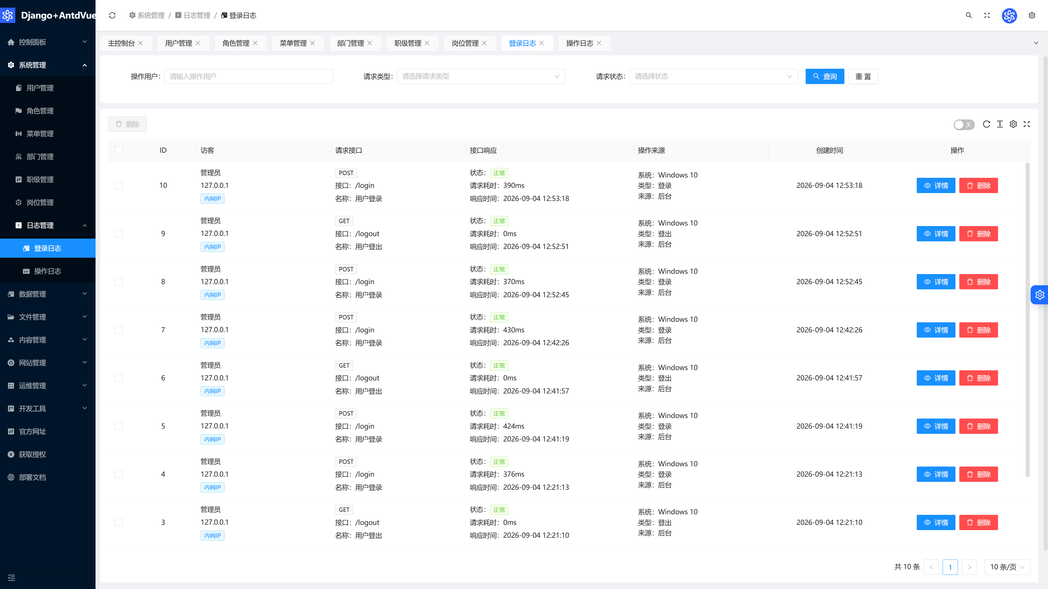Click the fullscreen icon in top header

987,16
